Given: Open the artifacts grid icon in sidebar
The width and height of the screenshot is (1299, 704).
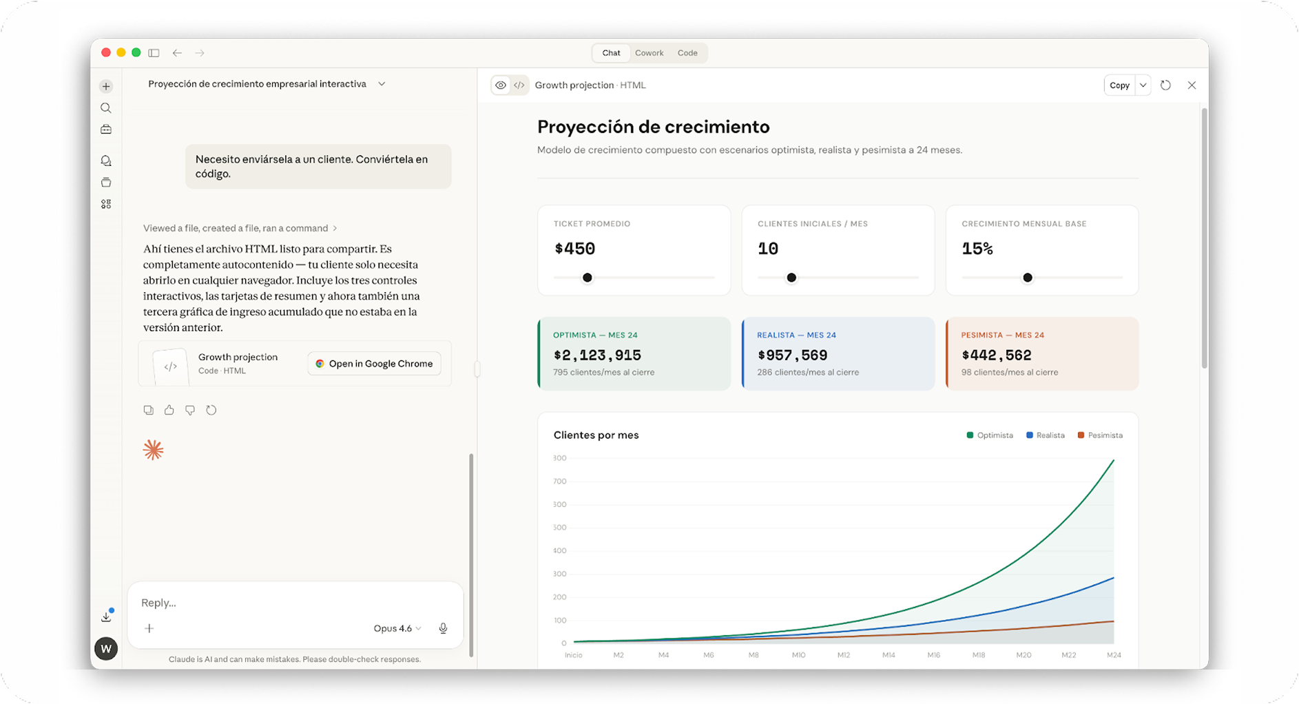Looking at the screenshot, I should [106, 204].
